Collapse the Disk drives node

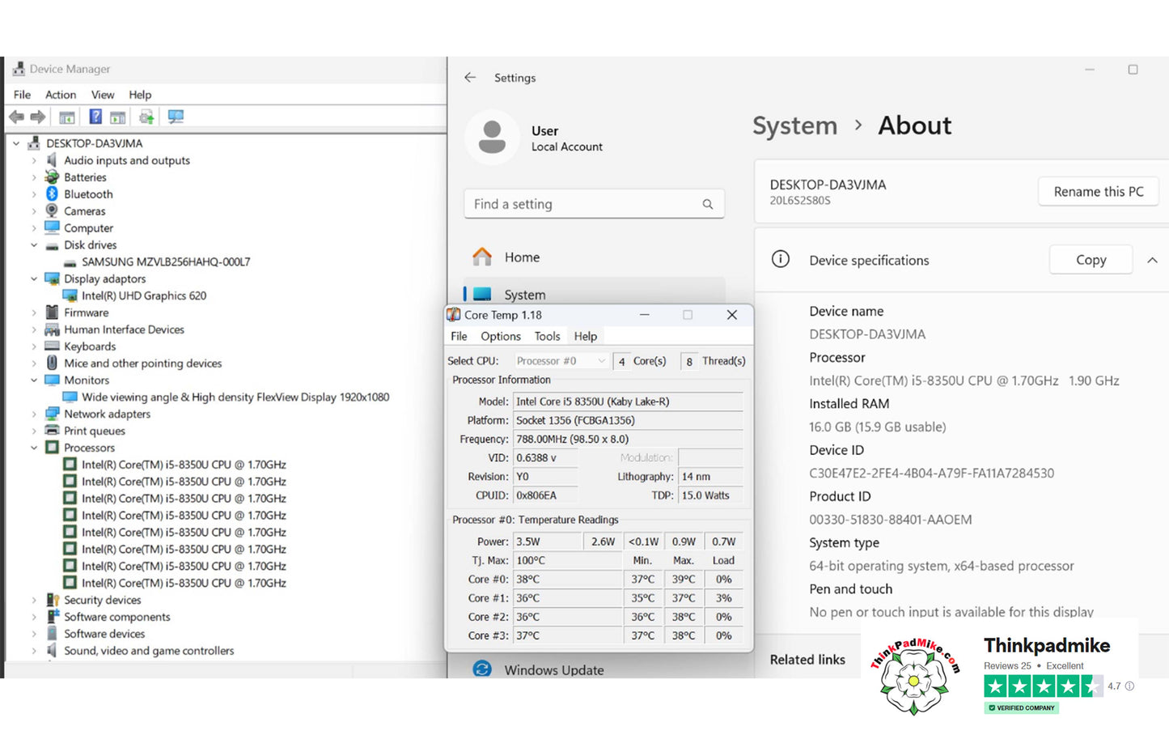coord(34,245)
